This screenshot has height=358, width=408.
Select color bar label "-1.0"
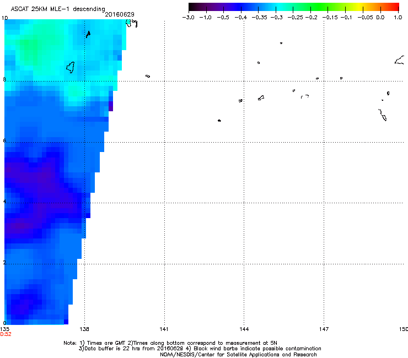pos(205,18)
